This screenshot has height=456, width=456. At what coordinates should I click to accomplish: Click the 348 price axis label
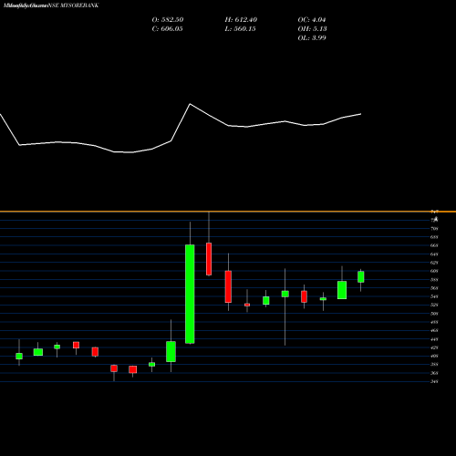434,381
